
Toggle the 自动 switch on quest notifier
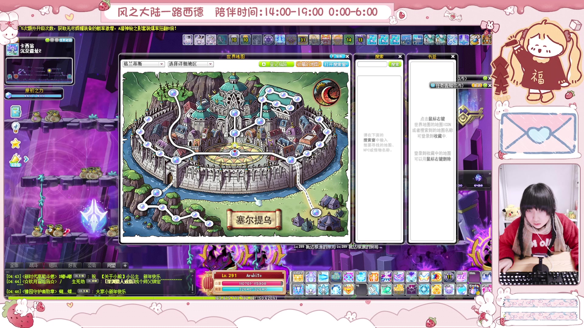tap(477, 85)
